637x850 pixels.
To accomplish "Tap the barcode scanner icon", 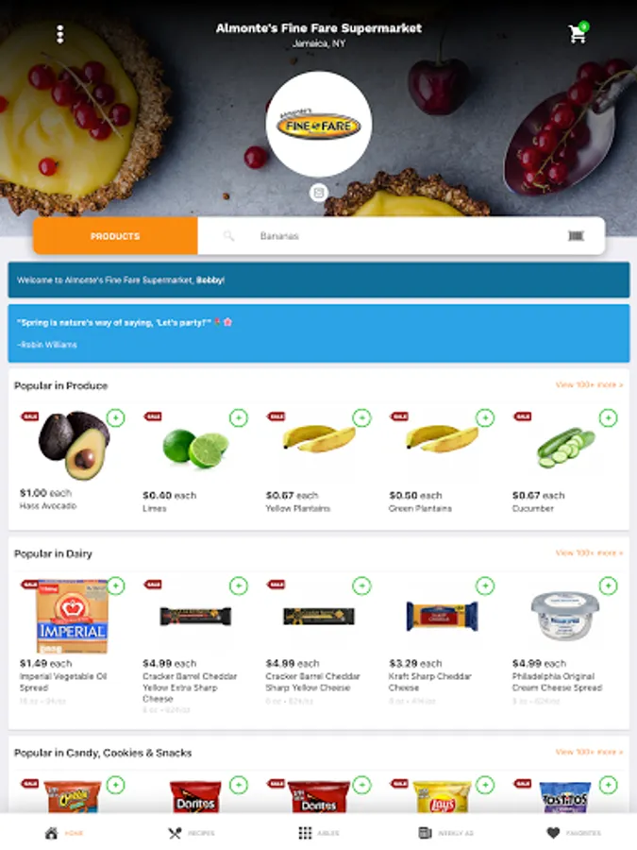I will pyautogui.click(x=576, y=236).
